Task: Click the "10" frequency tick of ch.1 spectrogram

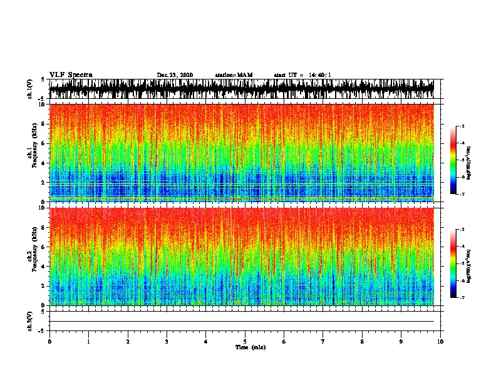Action: (x=43, y=105)
